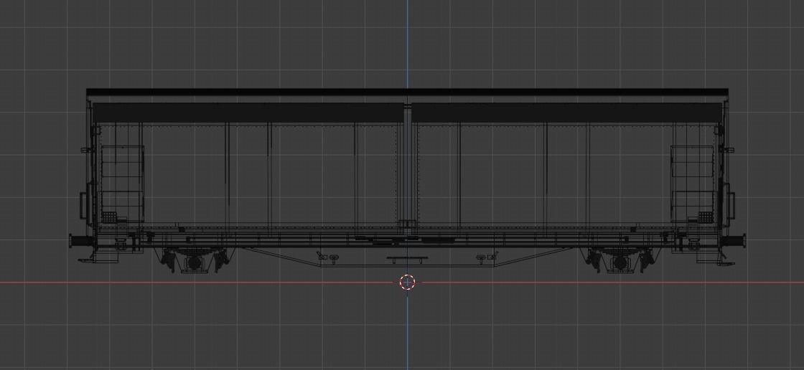Image resolution: width=804 pixels, height=370 pixels.
Task: Click the underframe truss beneath the wagon
Action: click(x=407, y=257)
